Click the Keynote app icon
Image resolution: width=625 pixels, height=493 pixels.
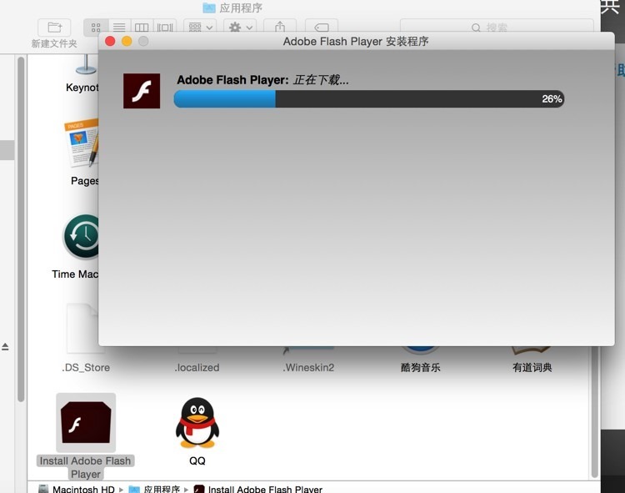point(86,64)
